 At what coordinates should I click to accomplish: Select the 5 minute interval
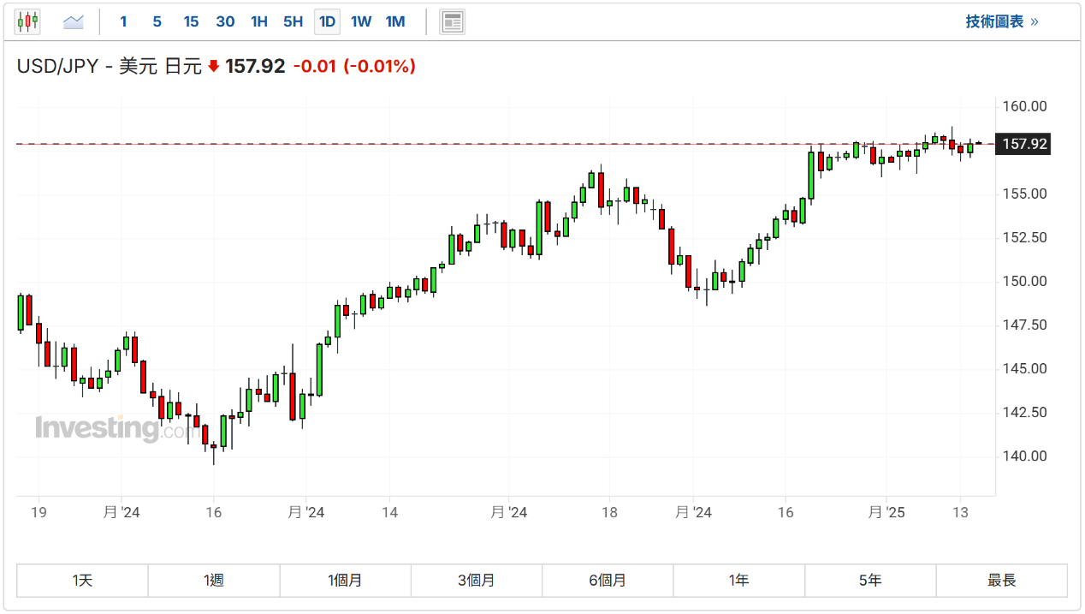click(157, 21)
